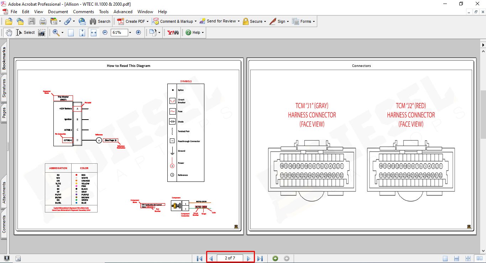Click the Search button
Viewport: 486px width, 263px height.
100,21
